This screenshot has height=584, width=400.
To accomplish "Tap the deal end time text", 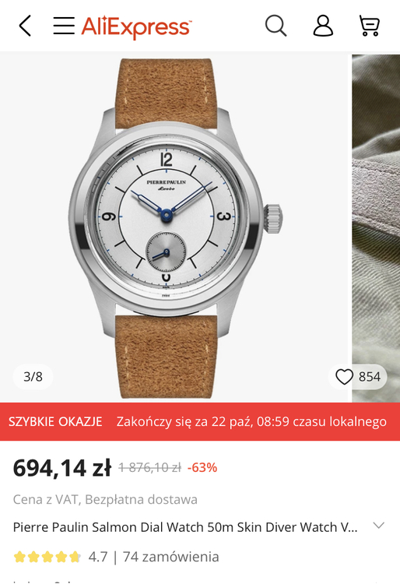I will 251,421.
